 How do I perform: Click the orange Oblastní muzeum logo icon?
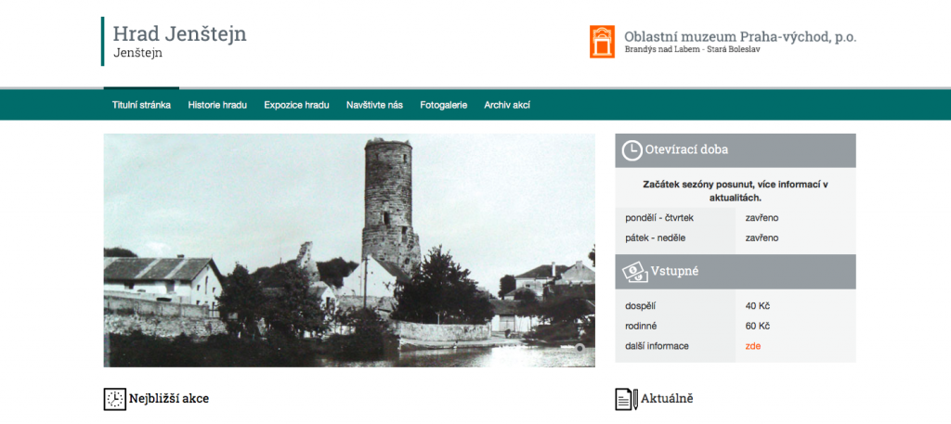coord(602,42)
